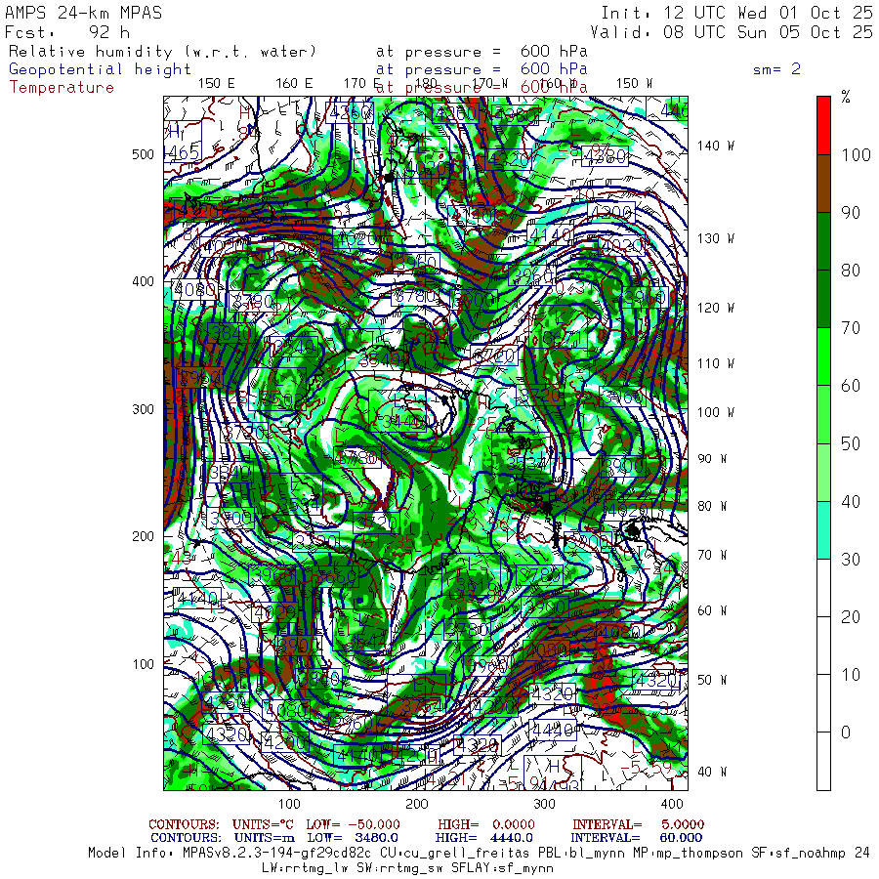Click the 'Valid: 08 UTC Sun 05 Oct 25' text
The height and width of the screenshot is (879, 879).
click(x=732, y=32)
